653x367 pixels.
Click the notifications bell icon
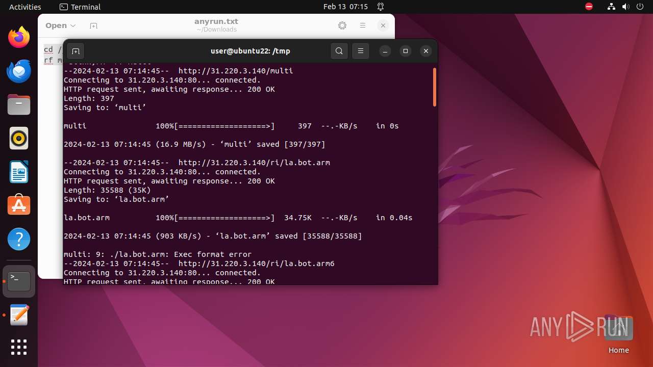tap(381, 7)
